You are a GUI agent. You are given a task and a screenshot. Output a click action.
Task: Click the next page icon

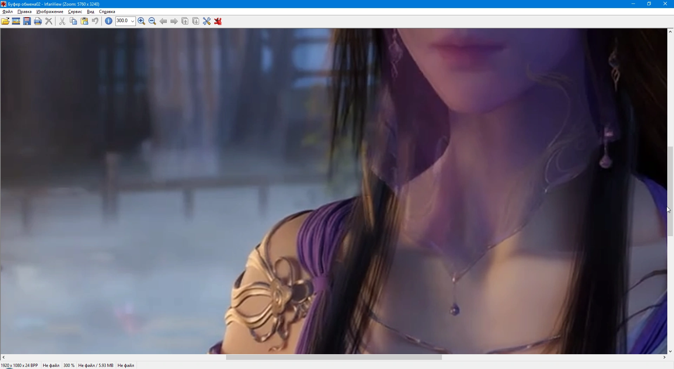[196, 21]
